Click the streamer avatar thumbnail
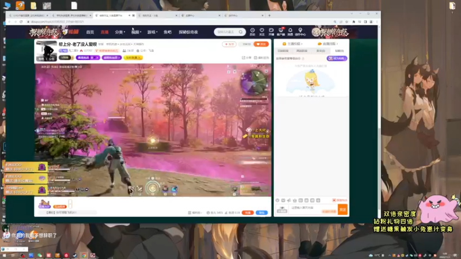The image size is (461, 259). click(x=47, y=51)
